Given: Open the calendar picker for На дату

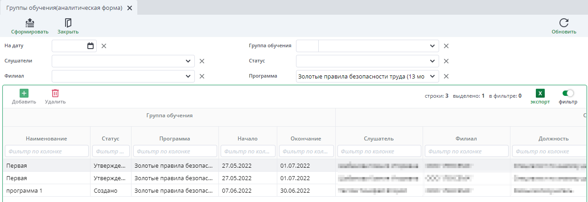Looking at the screenshot, I should (90, 45).
